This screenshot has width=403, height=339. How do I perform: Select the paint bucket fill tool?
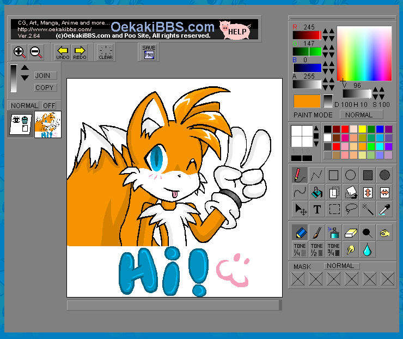(316, 192)
